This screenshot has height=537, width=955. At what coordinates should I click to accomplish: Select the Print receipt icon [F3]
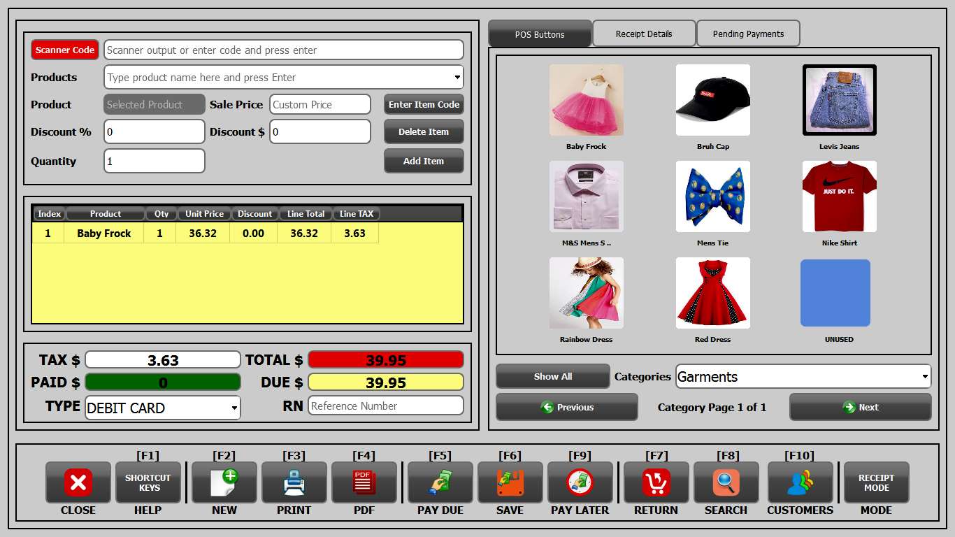point(294,482)
